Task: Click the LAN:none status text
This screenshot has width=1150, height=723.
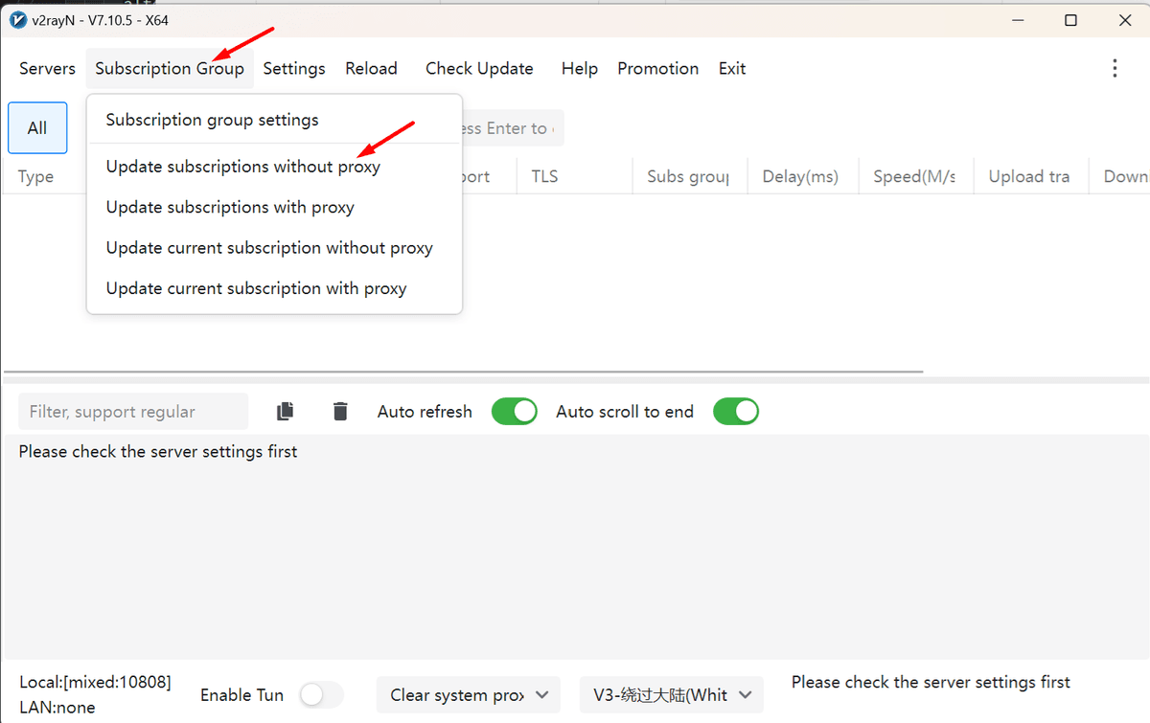Action: pyautogui.click(x=57, y=708)
